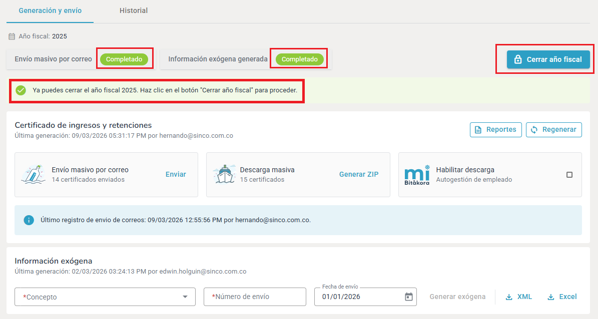598x319 pixels.
Task: Click the message-in-bottle email icon
Action: 34,175
